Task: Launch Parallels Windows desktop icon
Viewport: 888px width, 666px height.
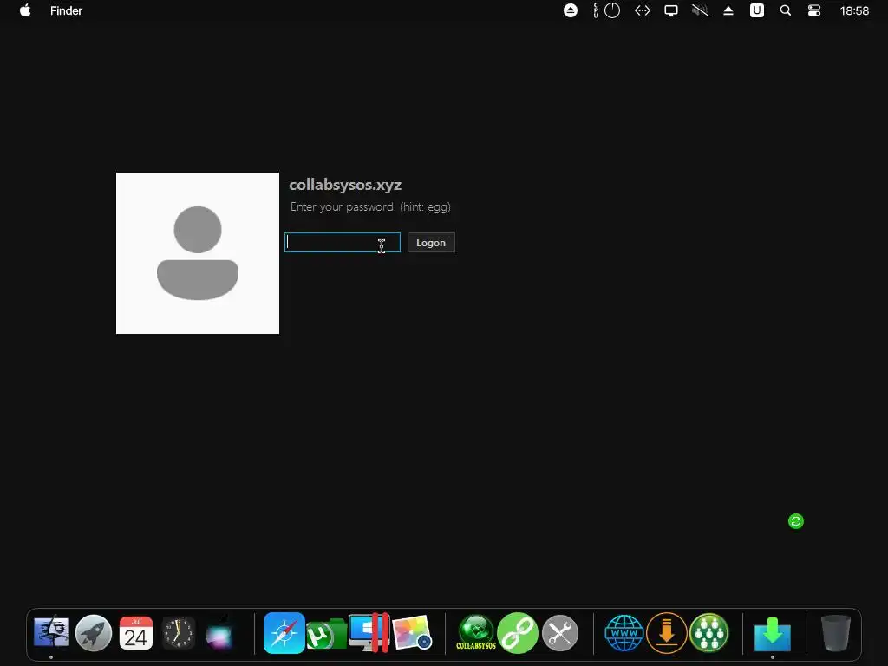Action: pos(369,632)
